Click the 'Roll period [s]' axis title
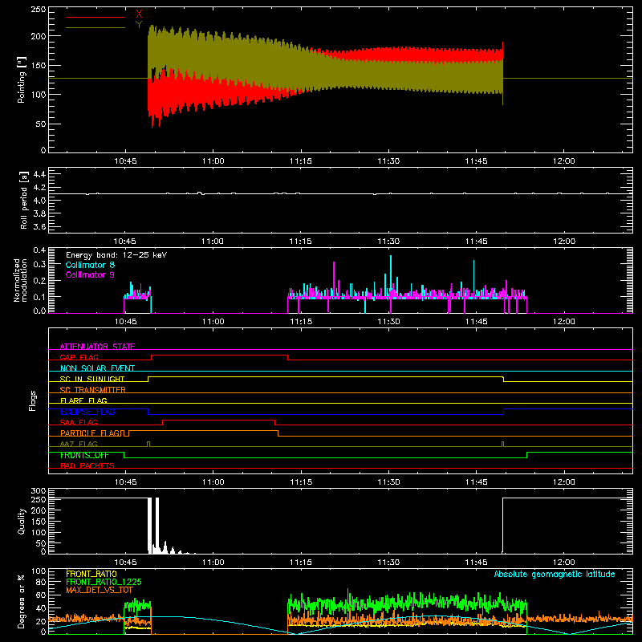642x642 pixels. click(24, 200)
